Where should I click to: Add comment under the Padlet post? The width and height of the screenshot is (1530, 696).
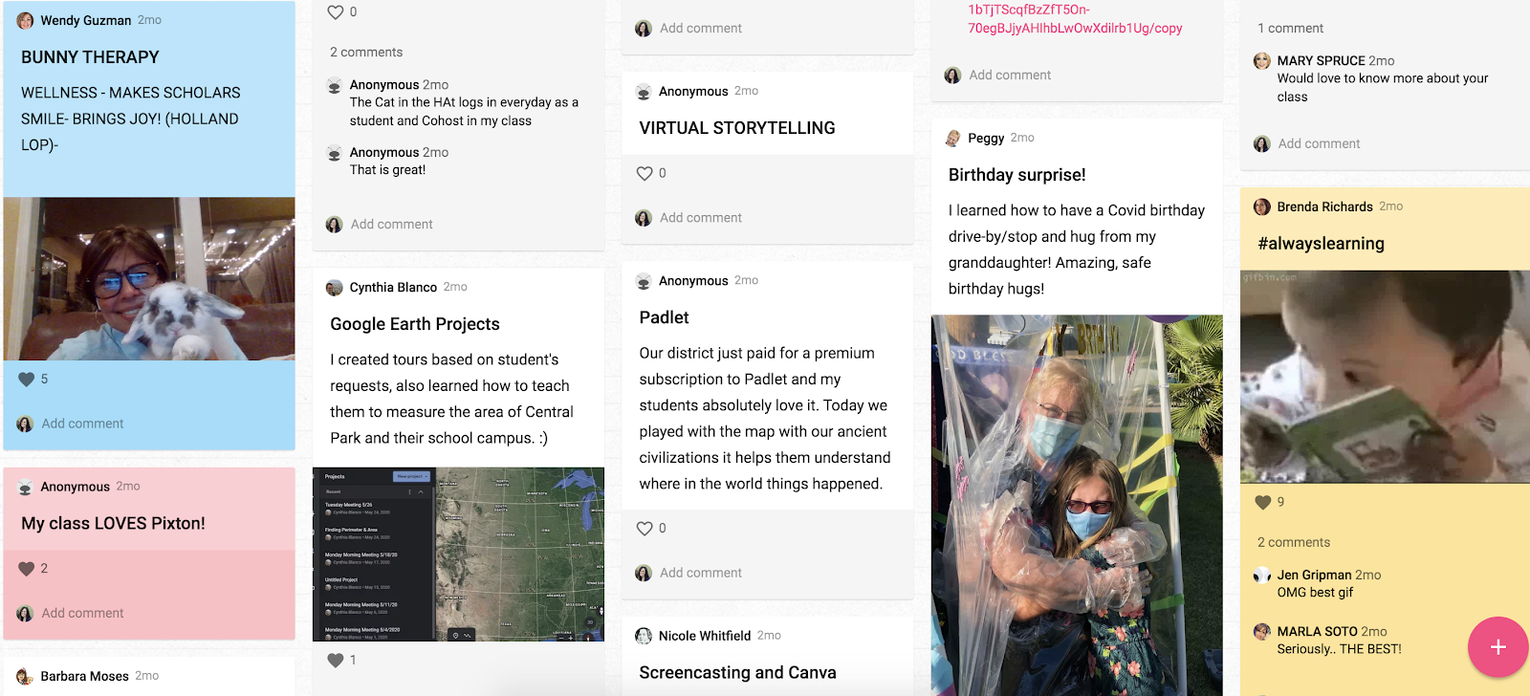point(701,573)
